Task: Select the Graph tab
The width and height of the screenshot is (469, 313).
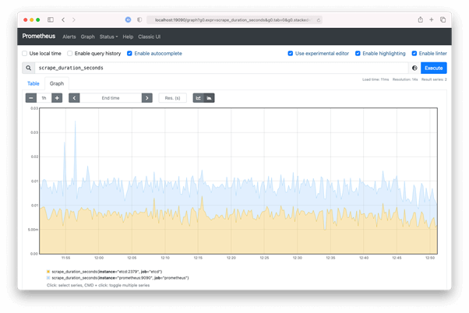Action: (57, 84)
